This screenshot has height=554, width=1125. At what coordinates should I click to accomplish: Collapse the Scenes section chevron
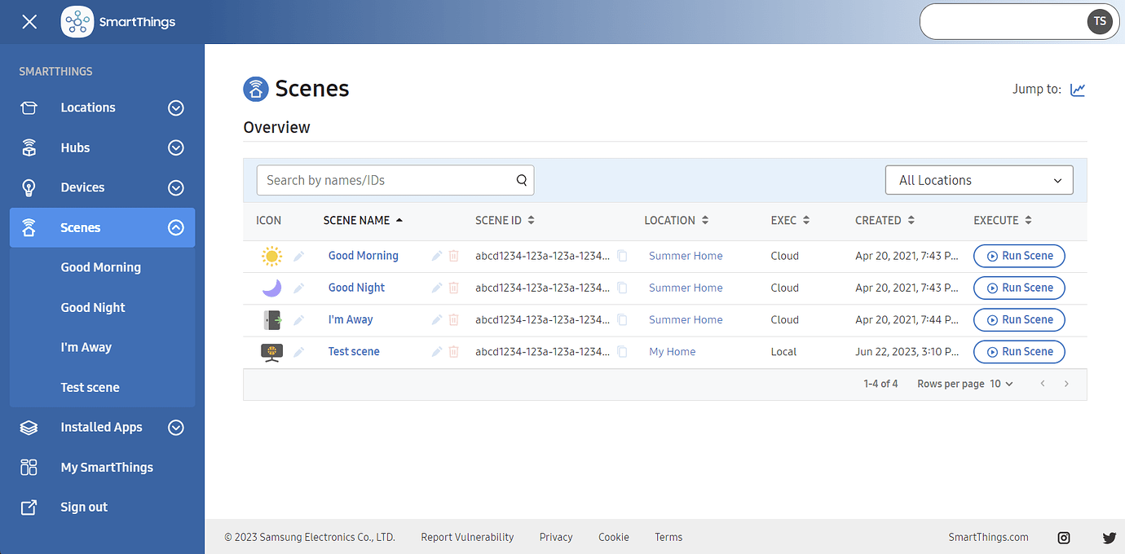coord(175,226)
